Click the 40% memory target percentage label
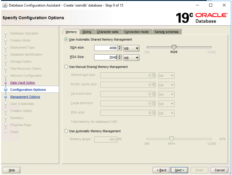 point(222,139)
